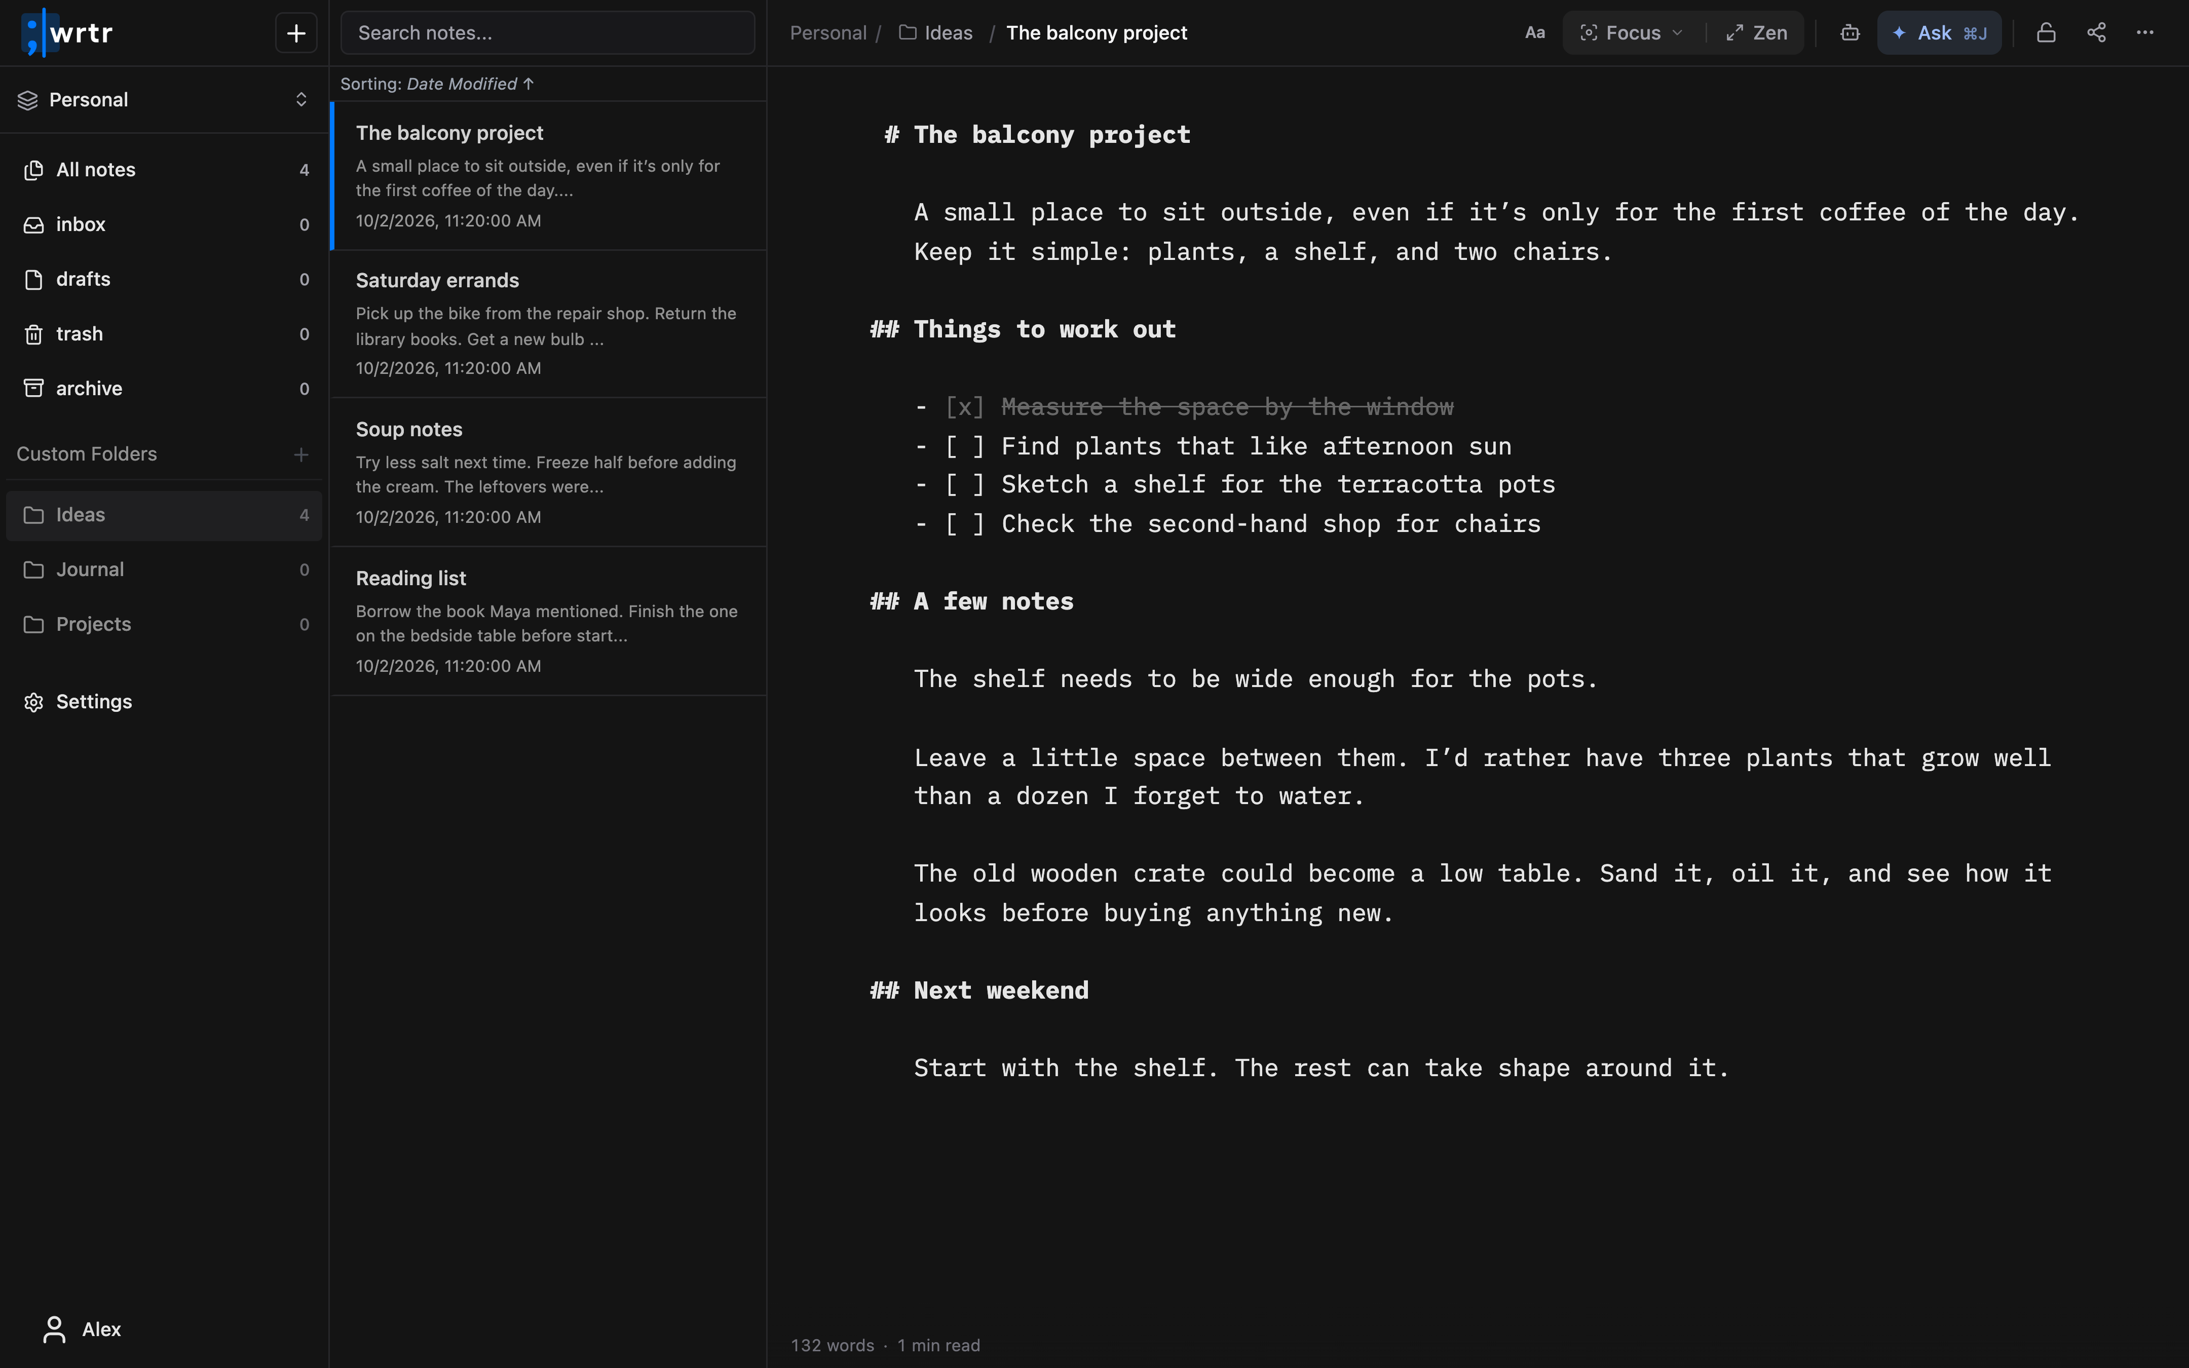Check 'Check the second-hand shop for chairs'
The image size is (2189, 1368).
pyautogui.click(x=964, y=524)
